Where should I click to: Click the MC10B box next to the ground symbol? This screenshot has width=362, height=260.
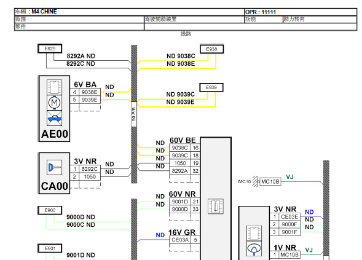[270, 181]
